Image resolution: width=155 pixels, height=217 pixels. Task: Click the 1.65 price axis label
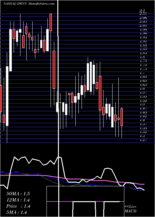pos(143,81)
